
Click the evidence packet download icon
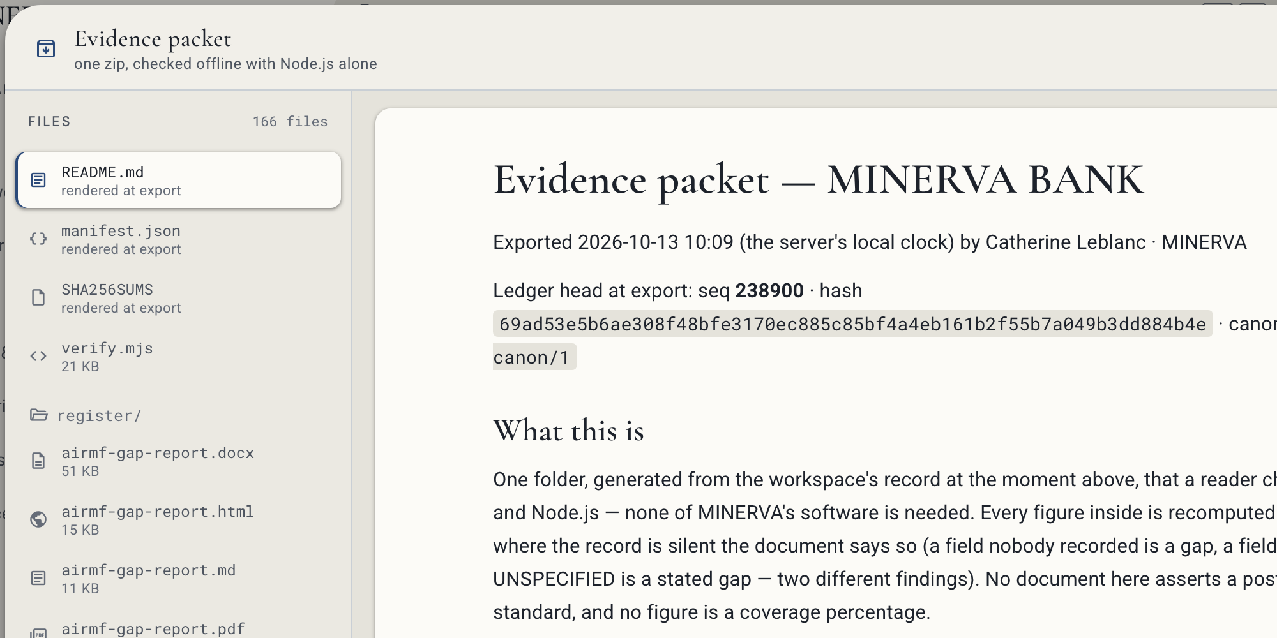pos(46,48)
